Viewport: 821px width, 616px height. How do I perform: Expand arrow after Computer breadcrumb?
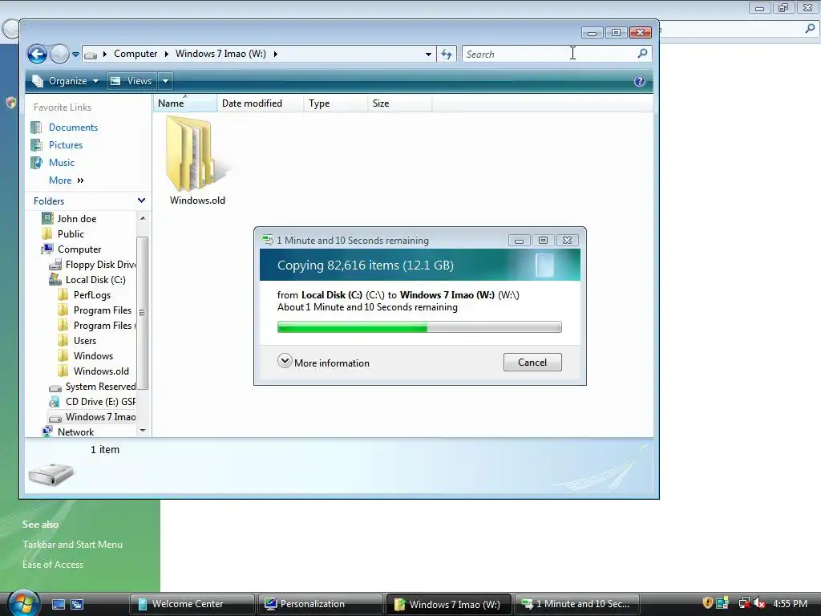pyautogui.click(x=167, y=54)
